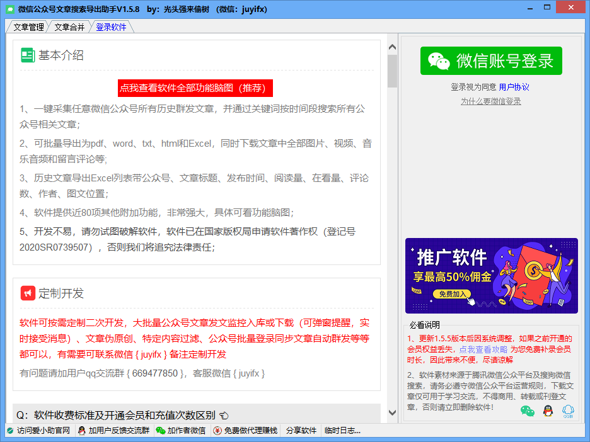Image resolution: width=590 pixels, height=442 pixels.
Task: Click the qq group number 669477850 text
Action: point(155,373)
